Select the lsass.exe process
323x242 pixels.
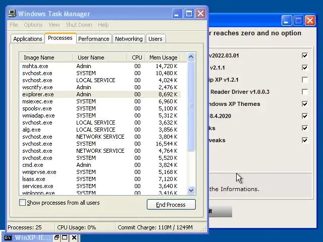(101, 179)
